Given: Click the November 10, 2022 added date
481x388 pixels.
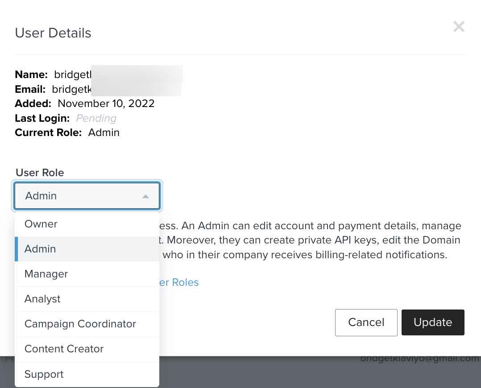Looking at the screenshot, I should [x=106, y=104].
